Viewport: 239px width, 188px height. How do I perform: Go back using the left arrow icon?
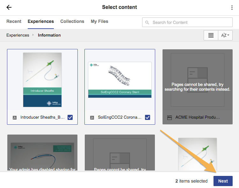point(9,7)
